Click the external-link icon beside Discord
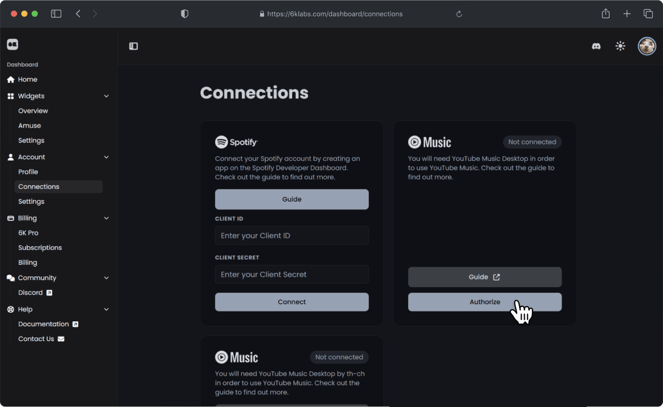 click(x=49, y=293)
